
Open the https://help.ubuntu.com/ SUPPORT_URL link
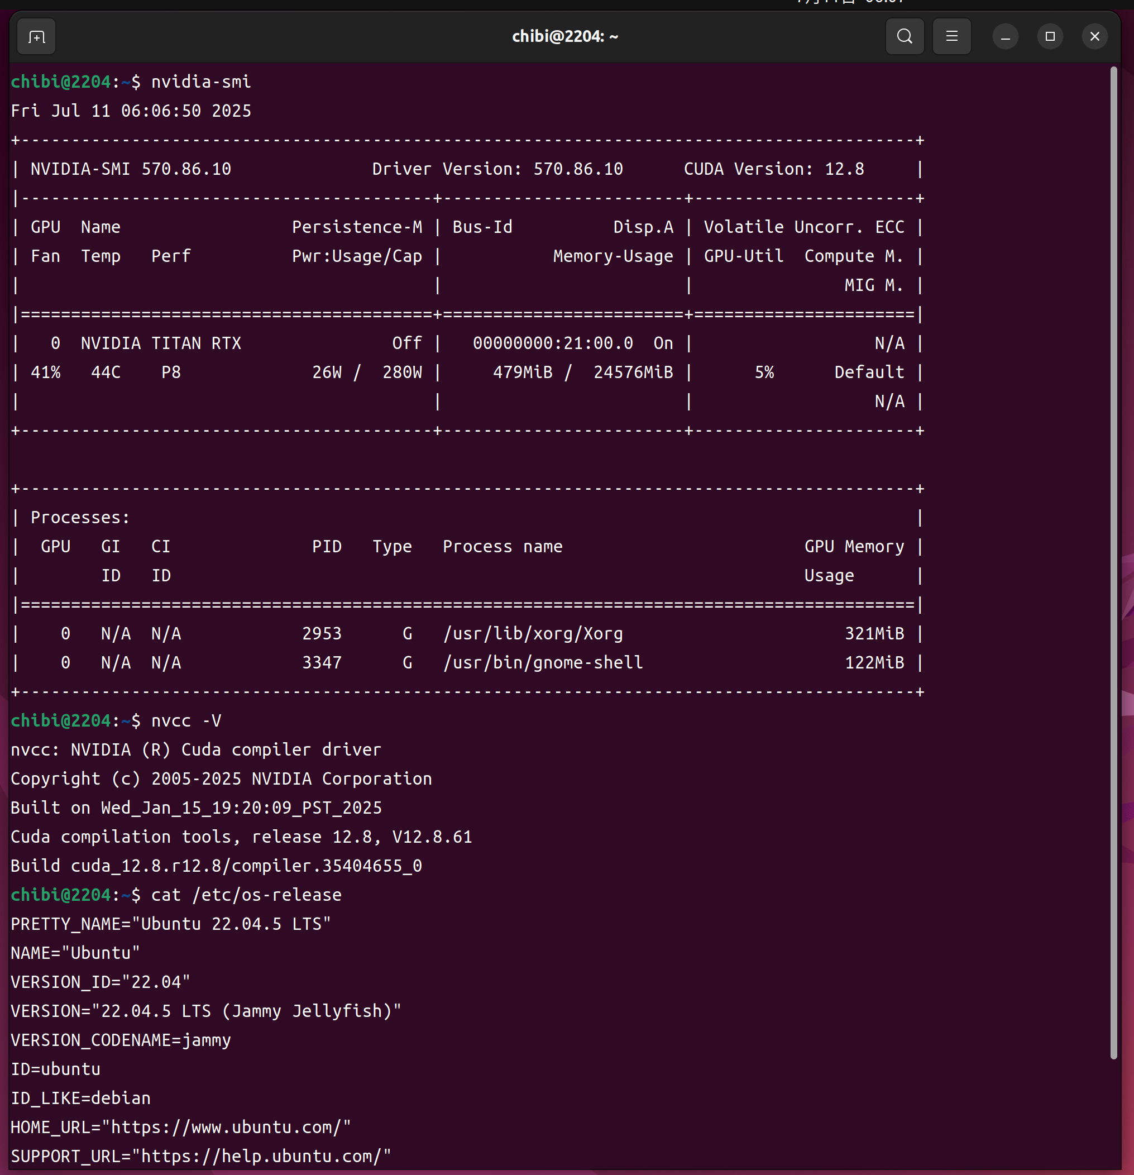pyautogui.click(x=261, y=1156)
